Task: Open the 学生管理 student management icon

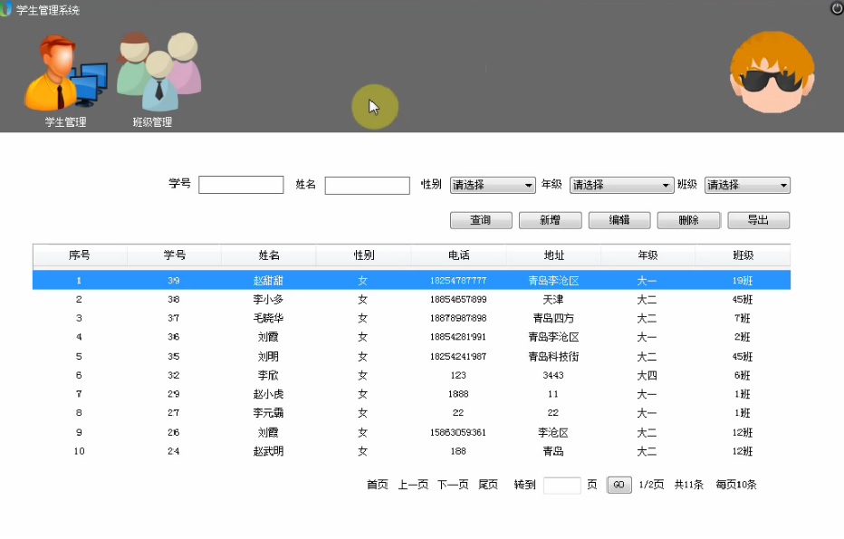Action: pyautogui.click(x=65, y=77)
